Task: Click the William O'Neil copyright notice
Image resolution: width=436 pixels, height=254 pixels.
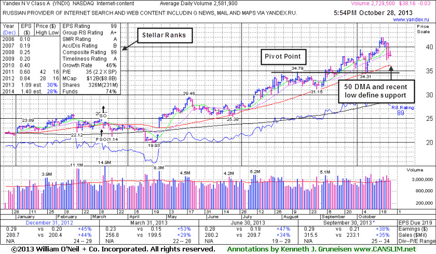Action: point(113,249)
